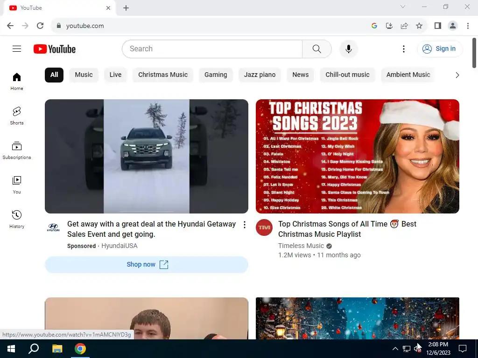This screenshot has width=478, height=358.
Task: Open the Timeless Music channel link
Action: pyautogui.click(x=301, y=246)
